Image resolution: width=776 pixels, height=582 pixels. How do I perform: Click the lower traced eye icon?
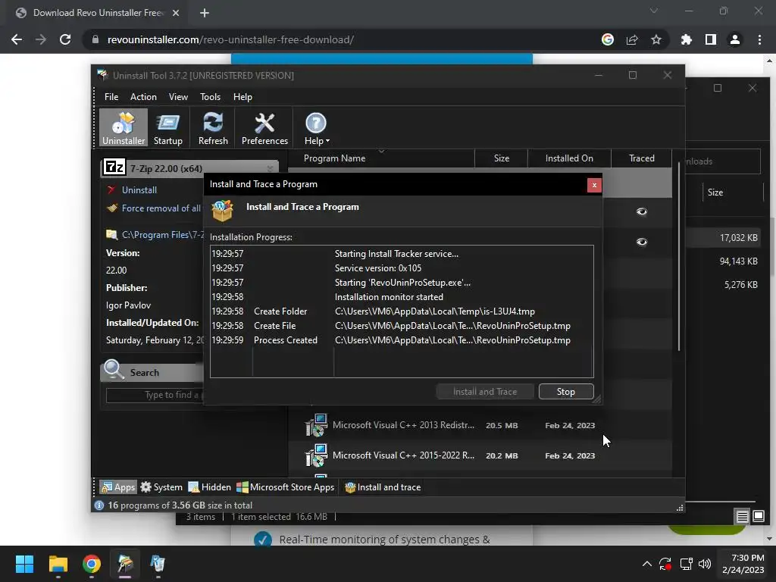click(x=641, y=242)
